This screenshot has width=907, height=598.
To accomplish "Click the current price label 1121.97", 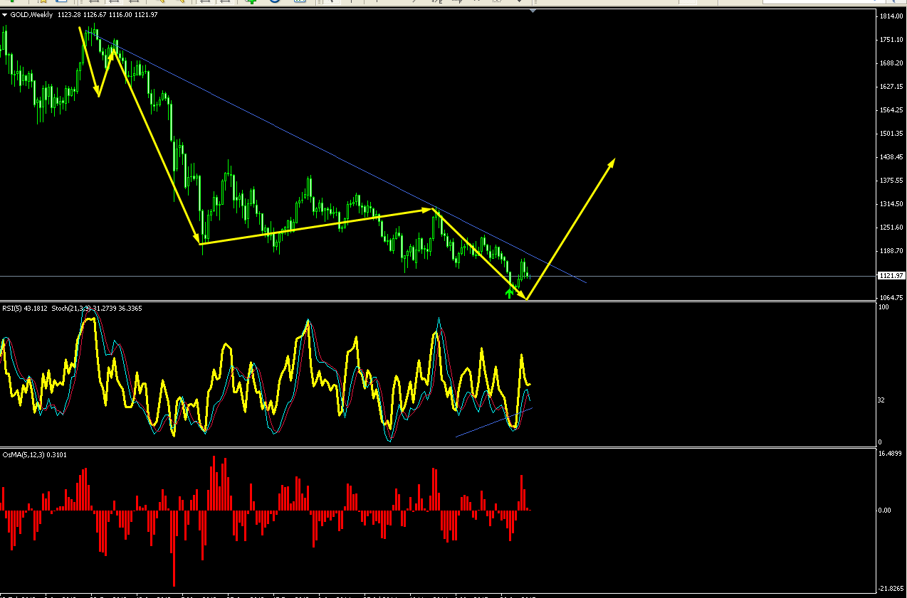I will (890, 275).
